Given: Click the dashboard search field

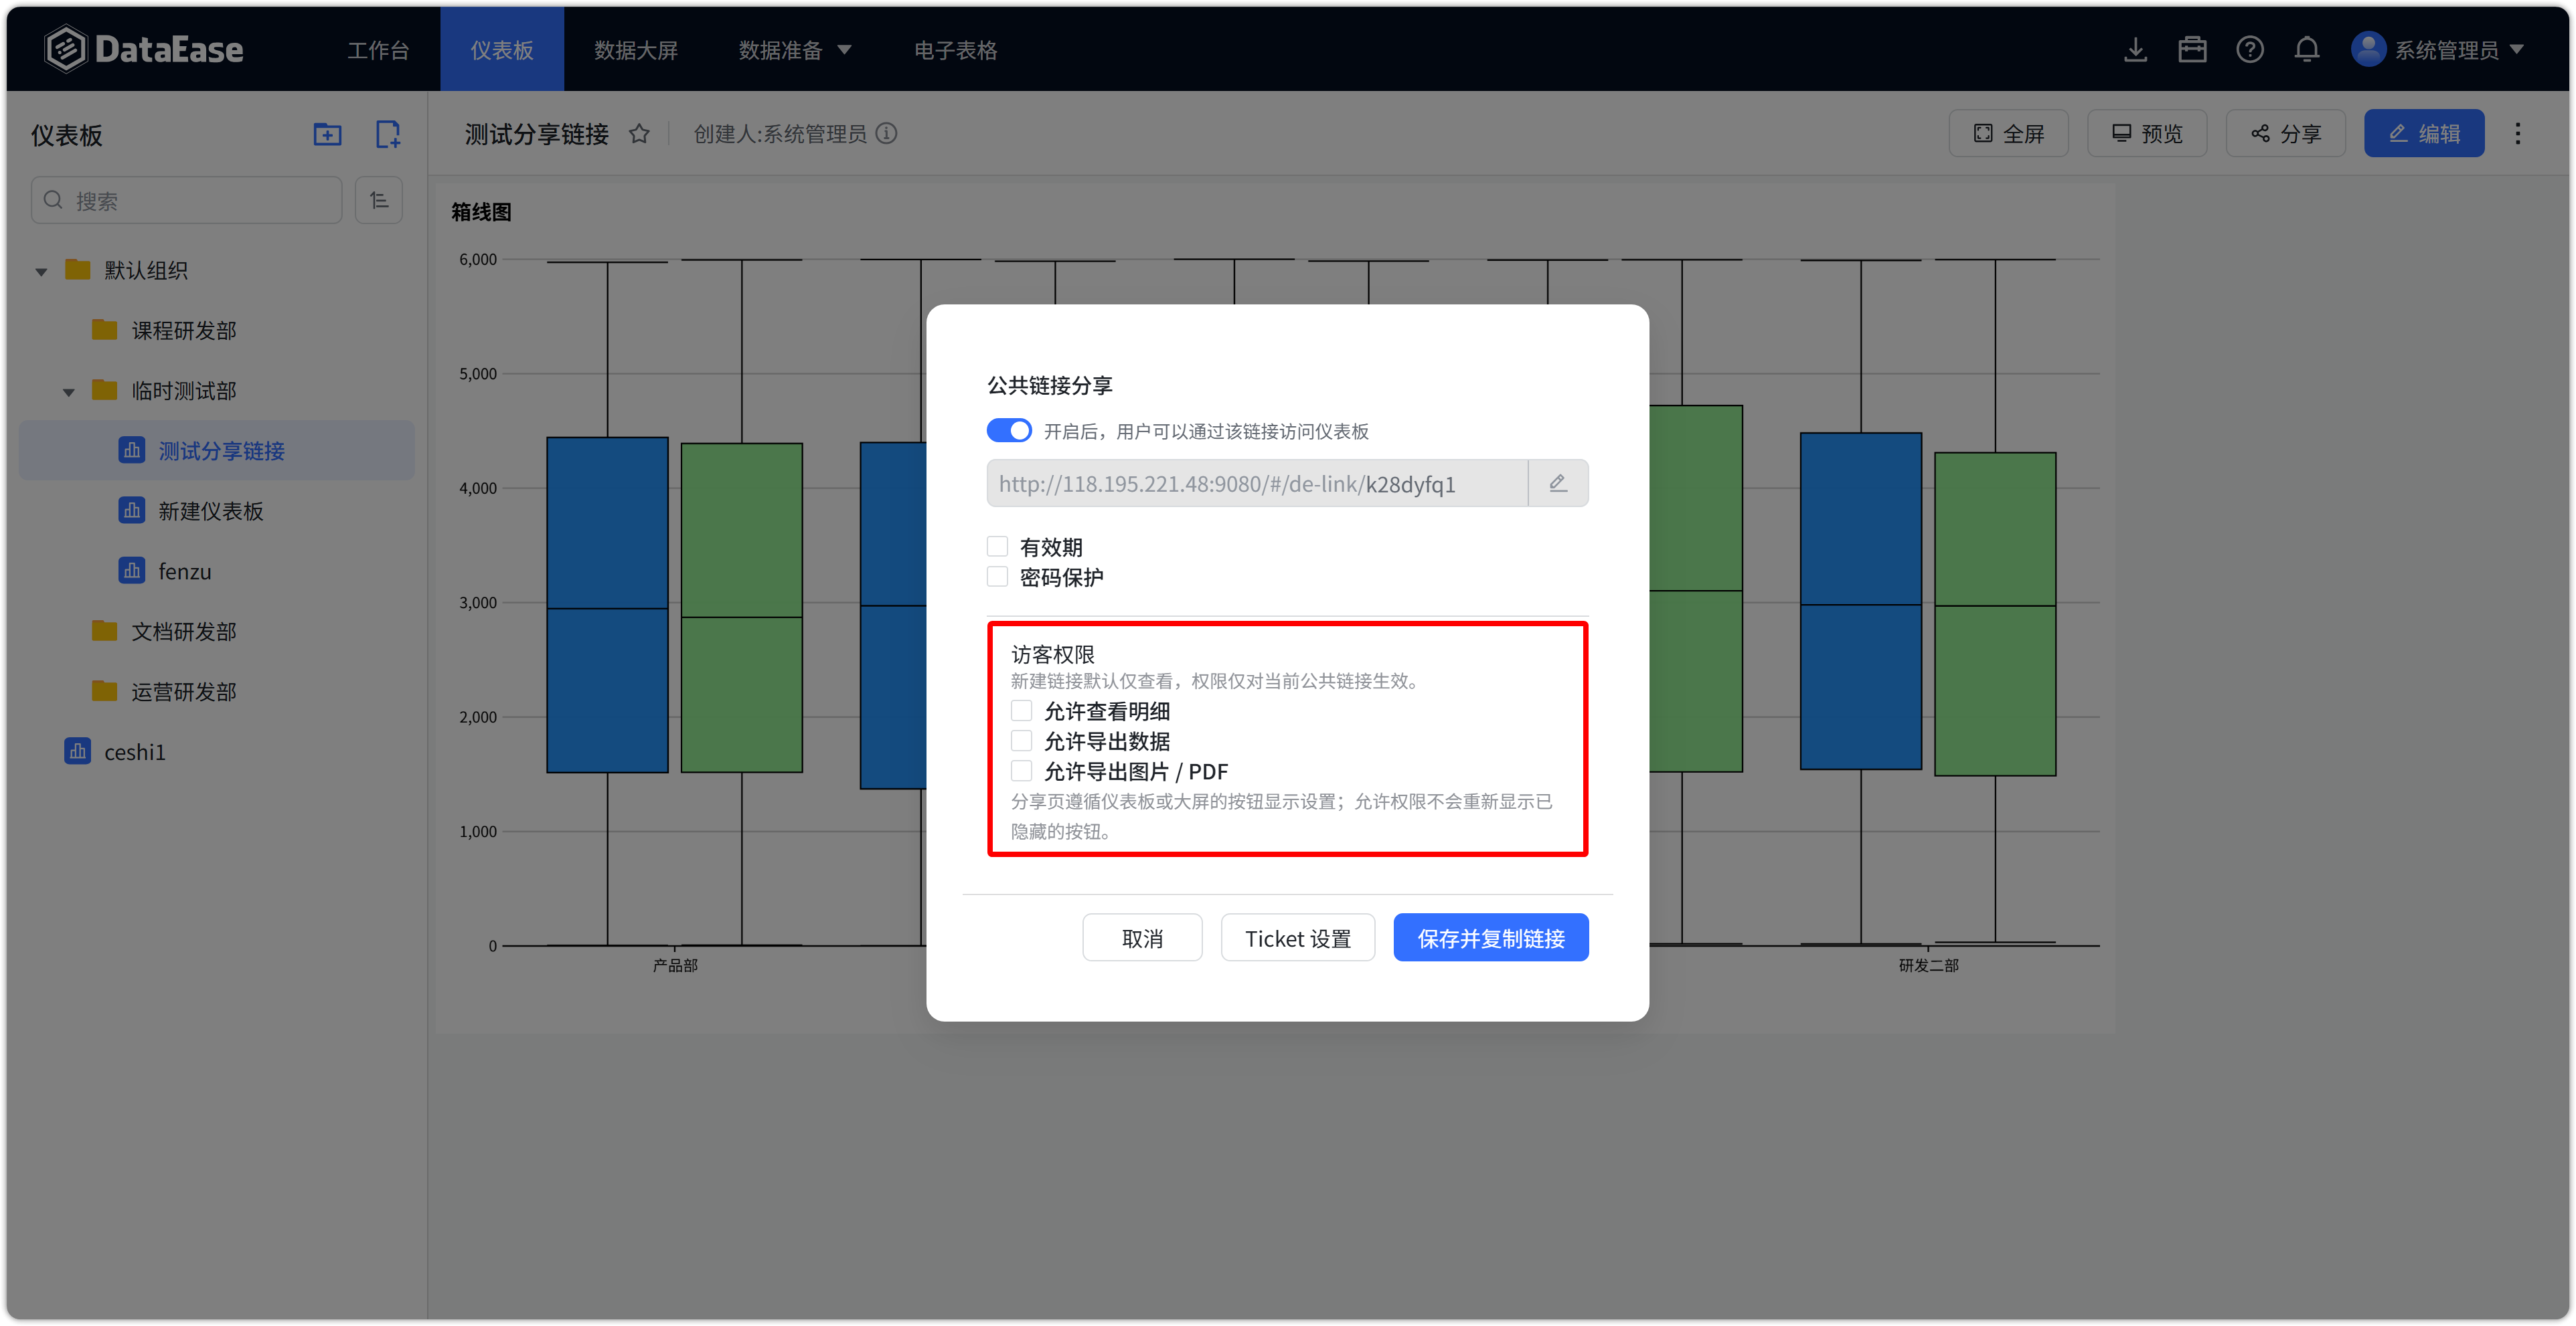Looking at the screenshot, I should pyautogui.click(x=187, y=201).
